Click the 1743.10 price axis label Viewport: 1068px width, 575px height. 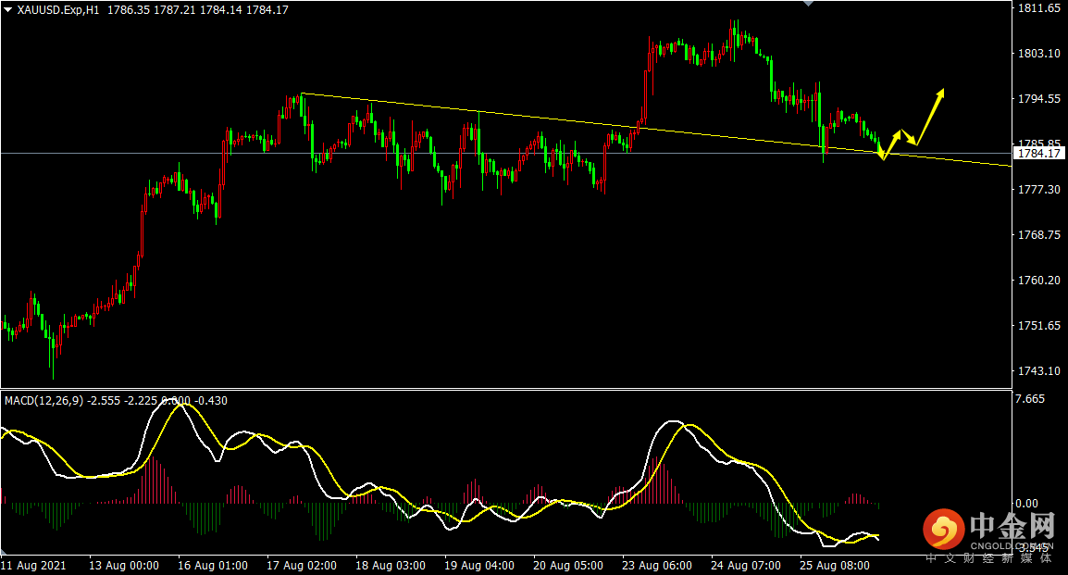[1038, 370]
